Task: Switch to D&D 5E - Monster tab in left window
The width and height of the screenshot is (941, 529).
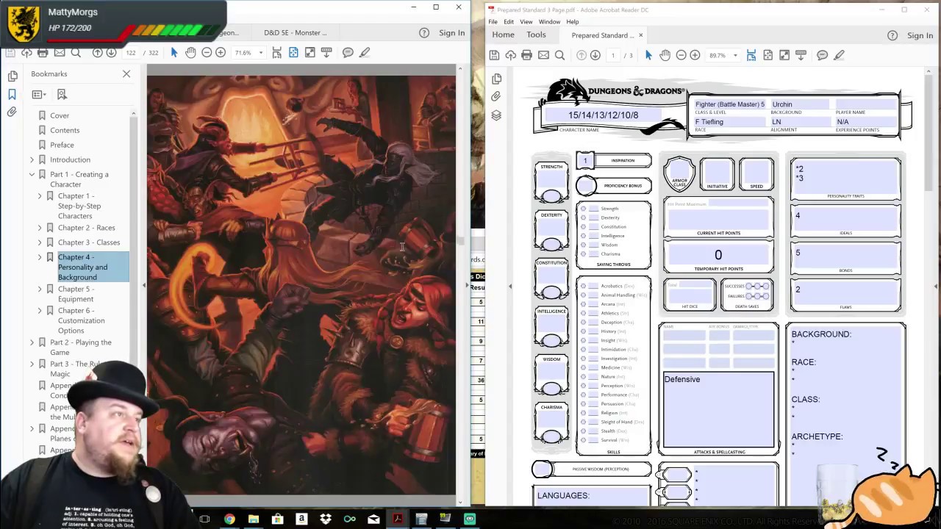Action: click(295, 32)
